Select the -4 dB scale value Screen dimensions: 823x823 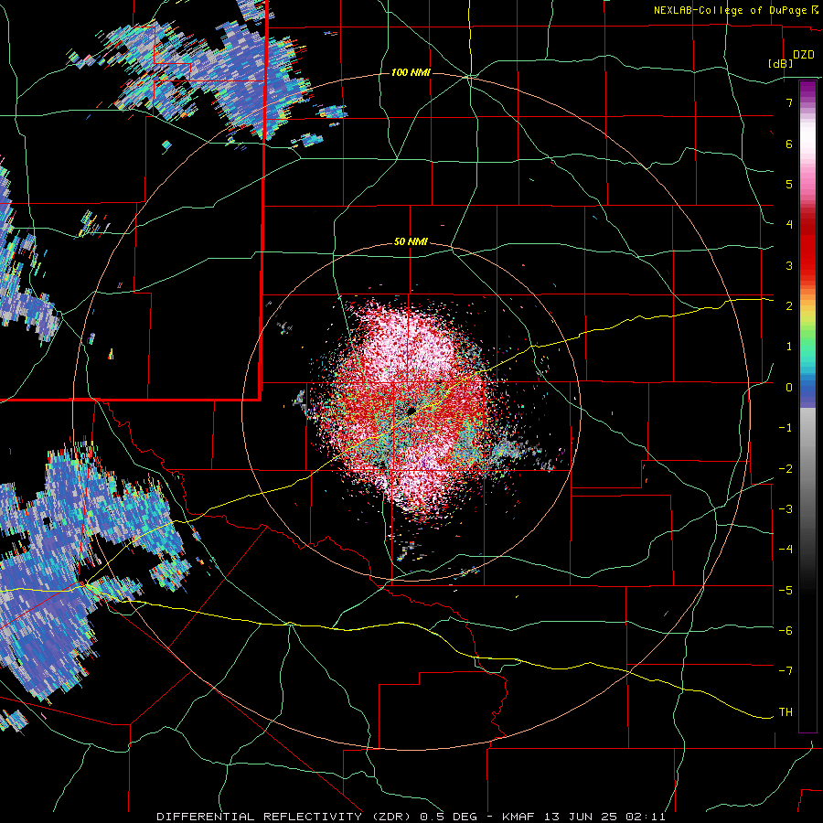coord(786,550)
